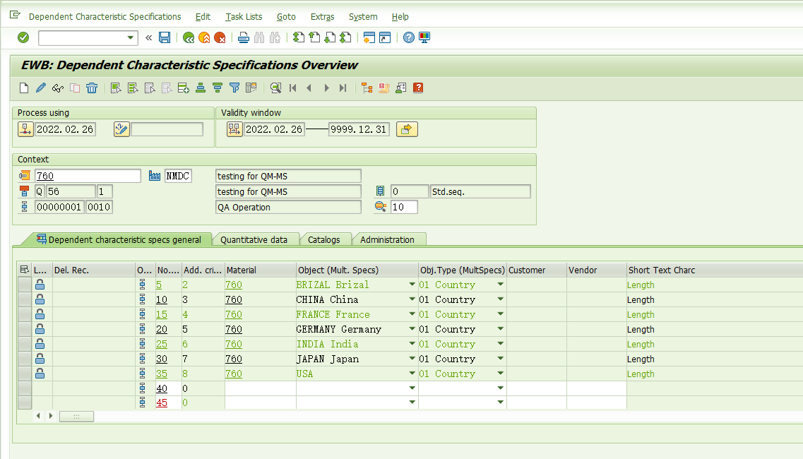Image resolution: width=803 pixels, height=459 pixels.
Task: Toggle row selector for the FRANCE row
Action: [x=25, y=314]
